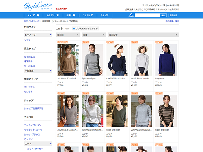
Task: Click the ¥6,424 price
Action: [x=85, y=85]
